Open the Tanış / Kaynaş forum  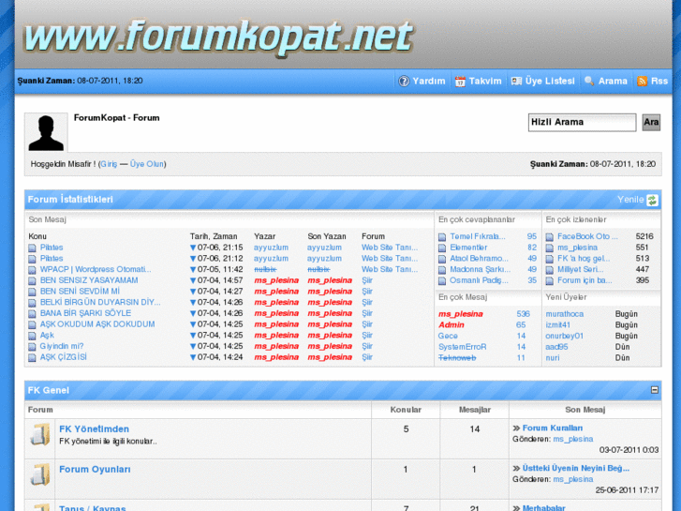click(x=93, y=507)
